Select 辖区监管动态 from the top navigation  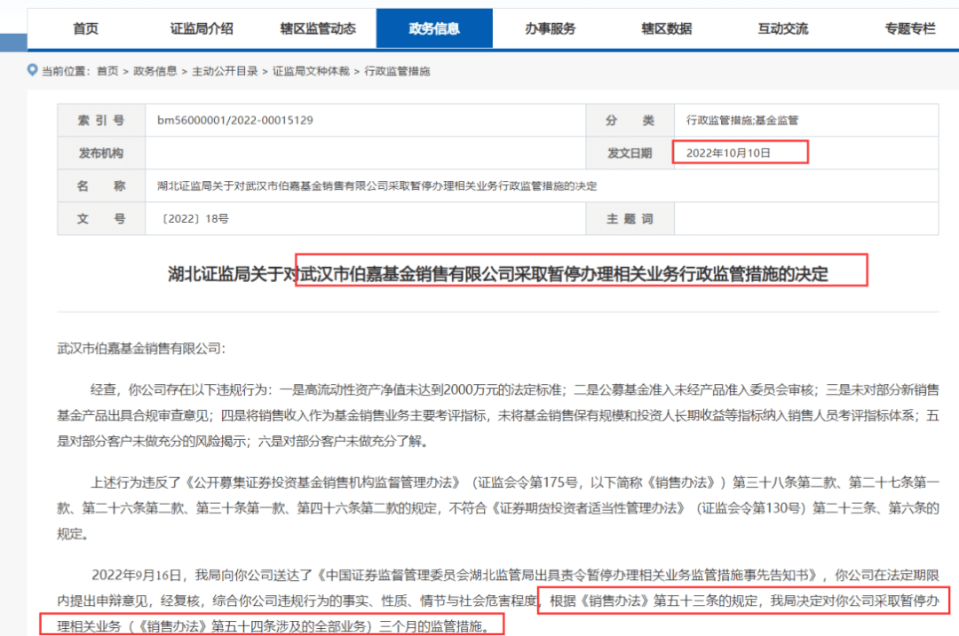click(x=317, y=27)
